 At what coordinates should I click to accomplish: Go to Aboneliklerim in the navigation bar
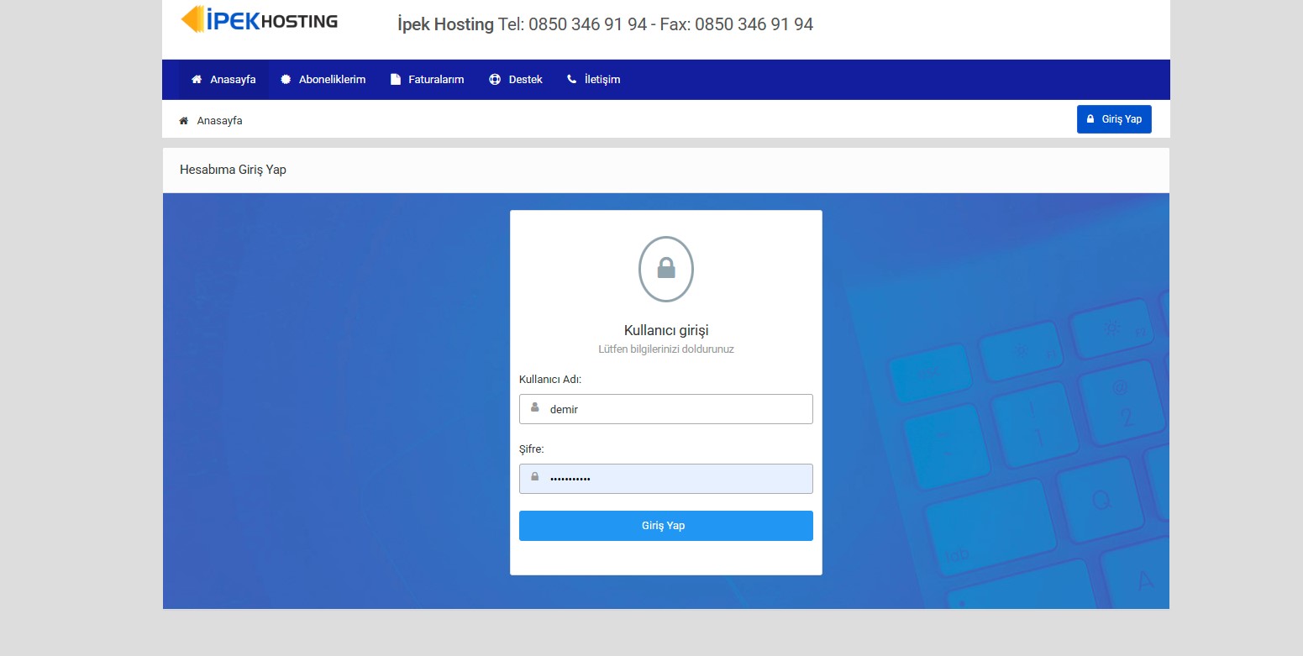[332, 80]
